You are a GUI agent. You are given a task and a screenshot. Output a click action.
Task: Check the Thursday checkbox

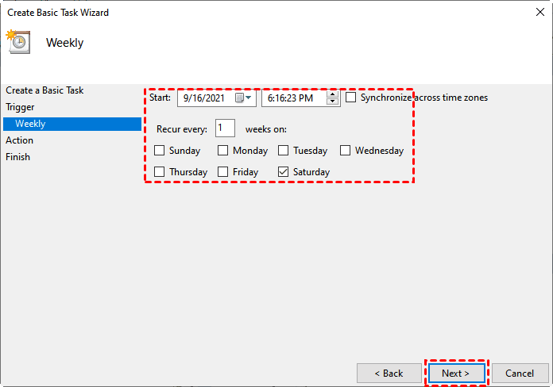coord(160,172)
